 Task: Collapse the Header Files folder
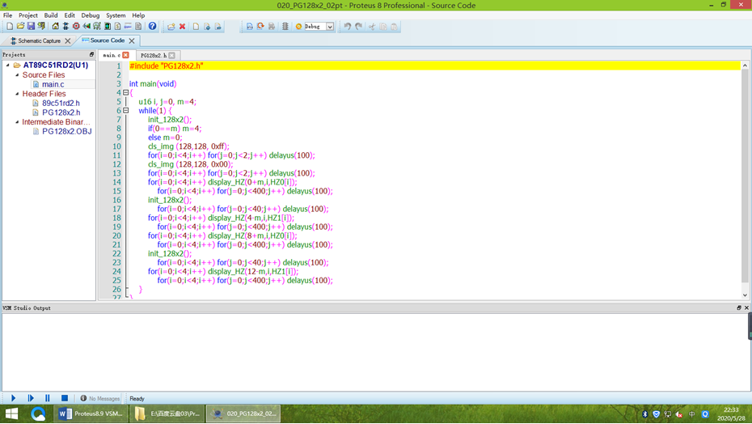point(17,94)
